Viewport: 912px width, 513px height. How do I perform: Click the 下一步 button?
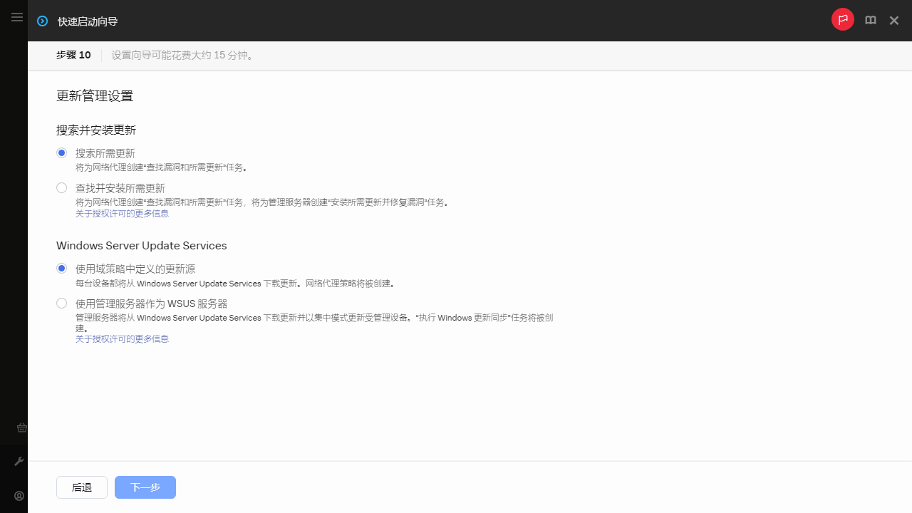point(145,487)
